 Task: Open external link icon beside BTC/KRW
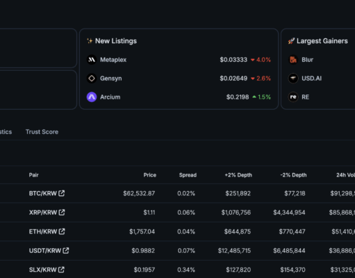point(61,193)
